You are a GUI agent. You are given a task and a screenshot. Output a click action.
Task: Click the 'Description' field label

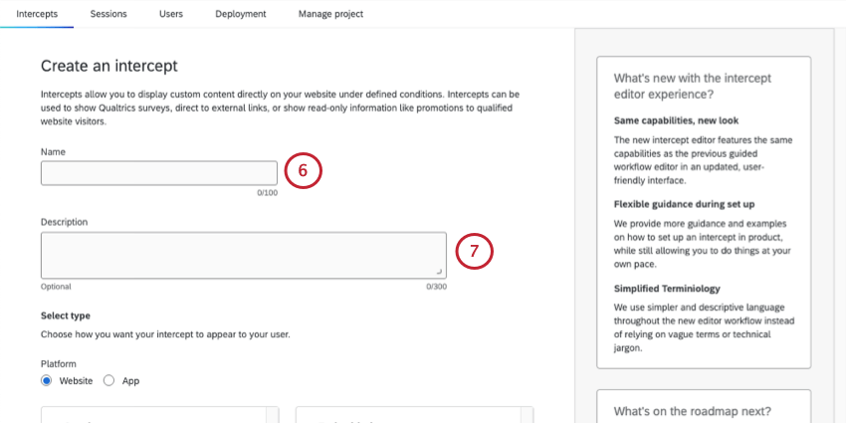(x=65, y=222)
